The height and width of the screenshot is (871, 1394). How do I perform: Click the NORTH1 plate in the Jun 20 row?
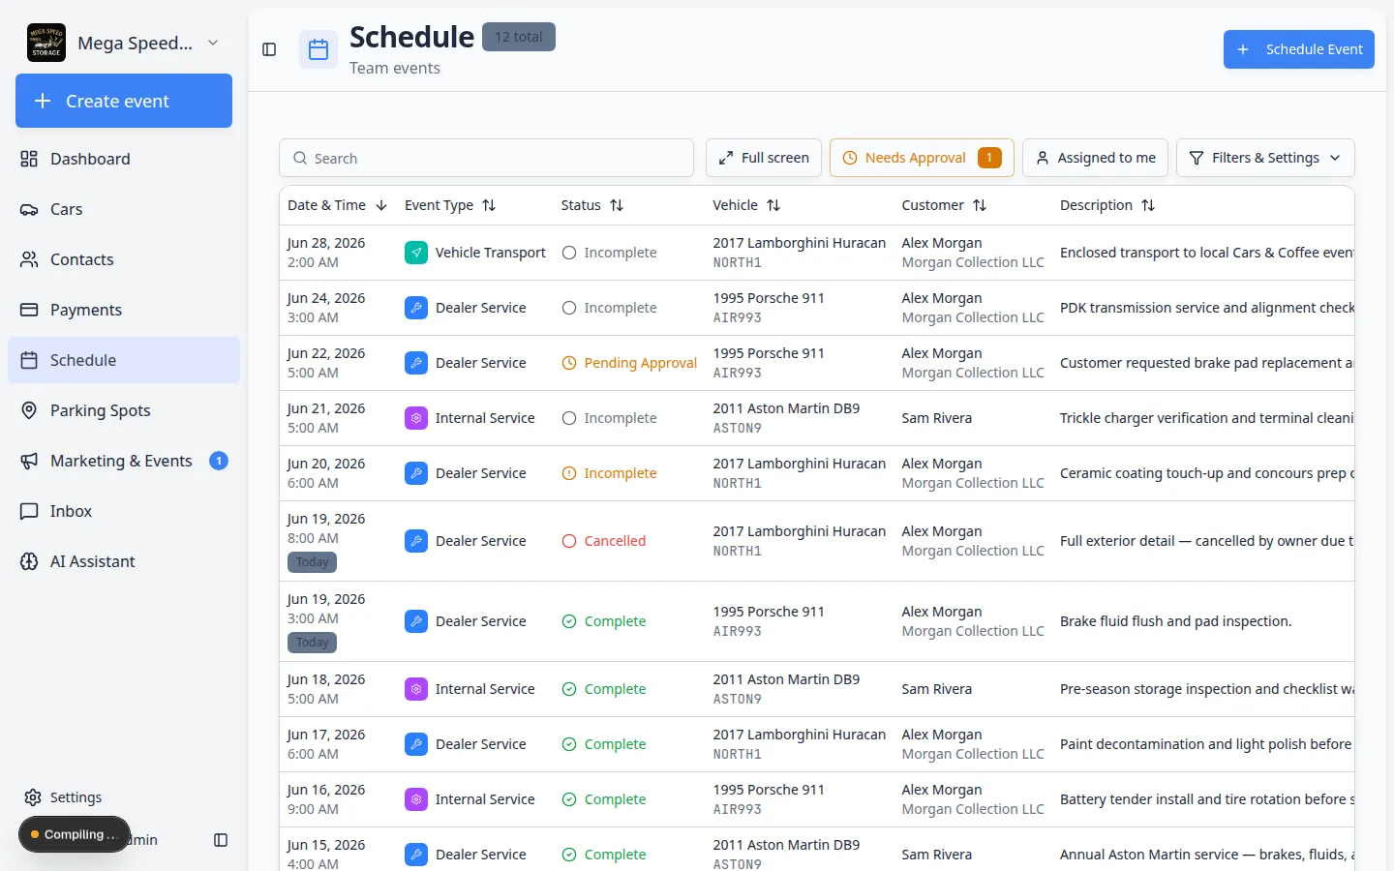click(x=737, y=483)
